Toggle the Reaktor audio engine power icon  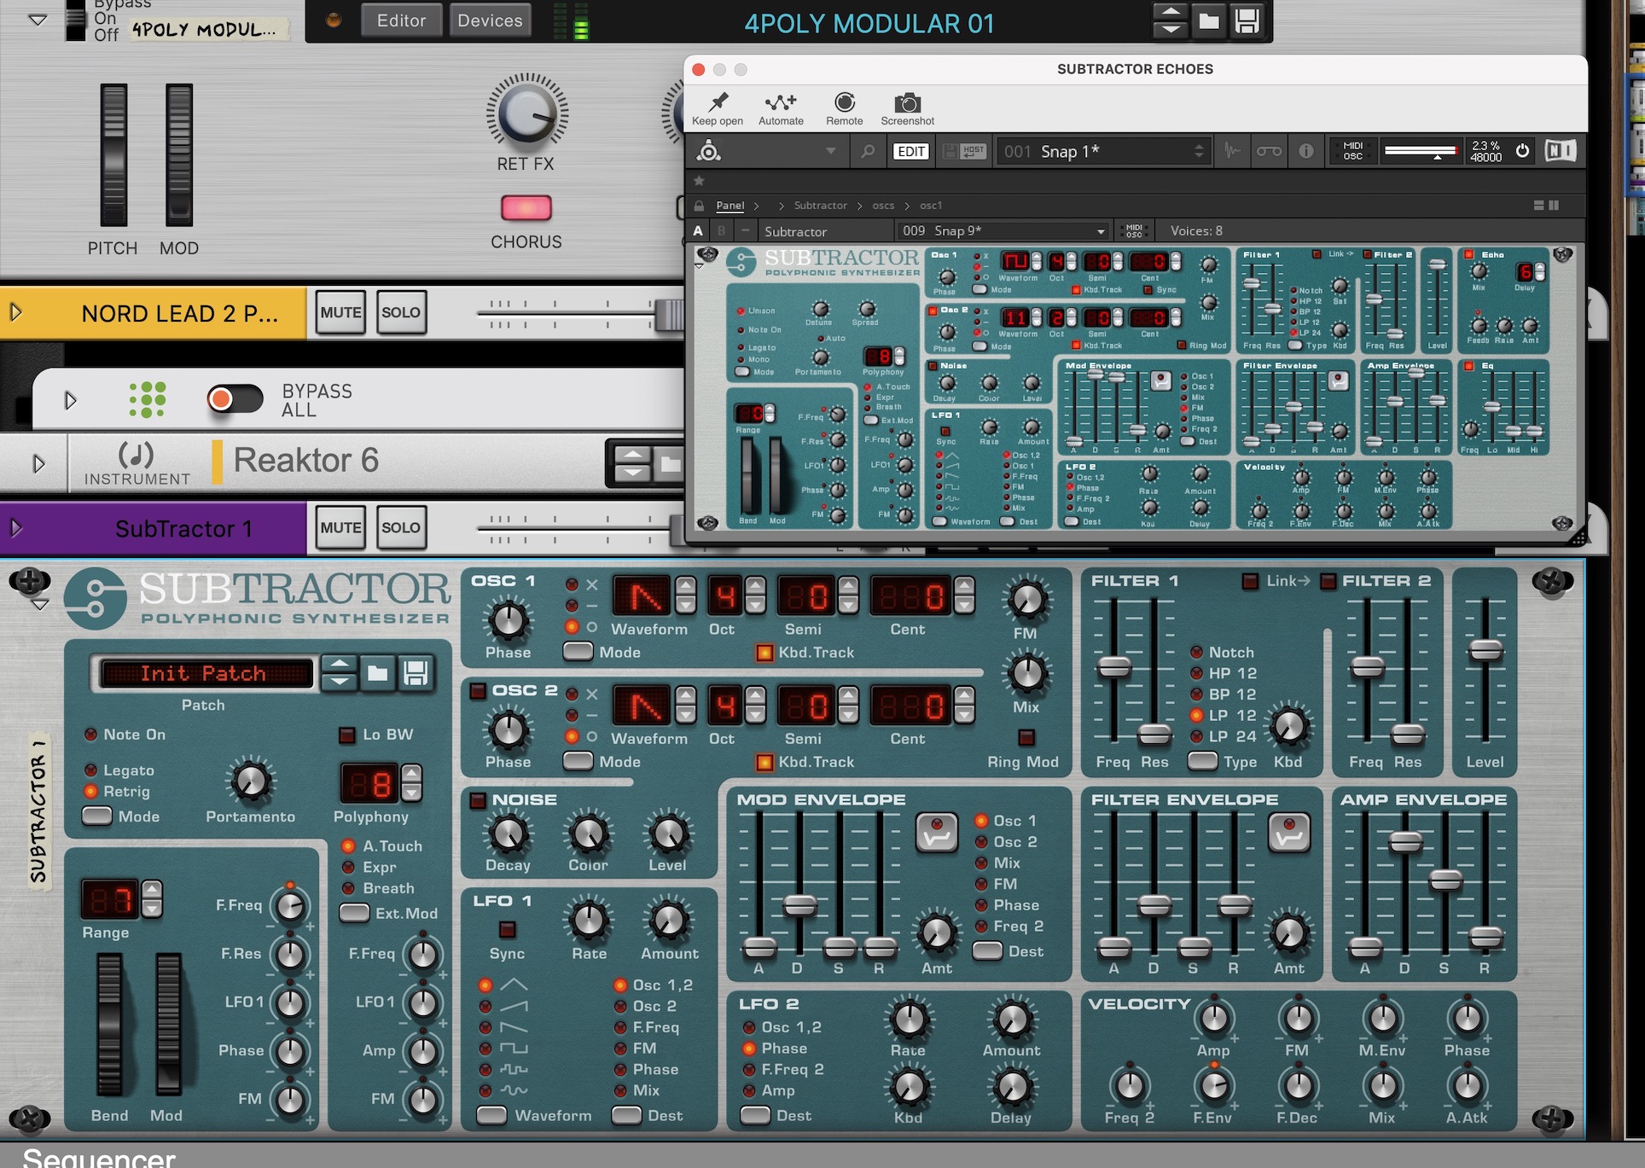tap(1523, 151)
